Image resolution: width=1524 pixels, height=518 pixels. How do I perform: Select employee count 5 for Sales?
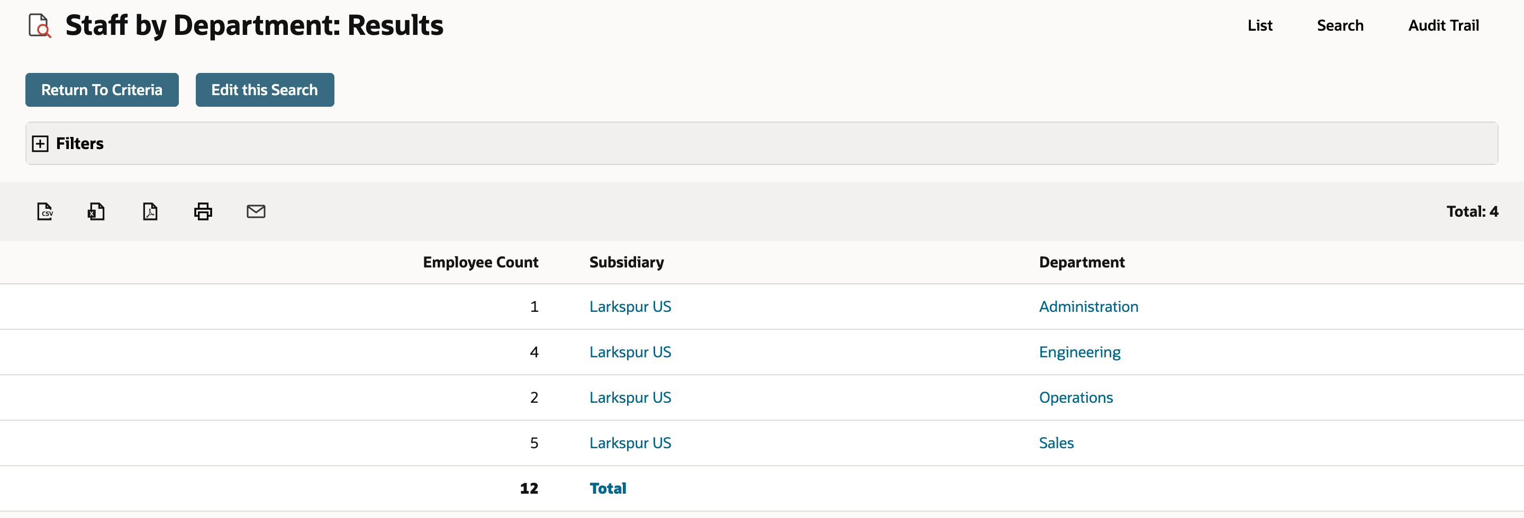[533, 443]
